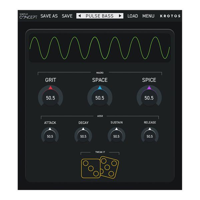Click the ATTACK knob

click(50, 136)
